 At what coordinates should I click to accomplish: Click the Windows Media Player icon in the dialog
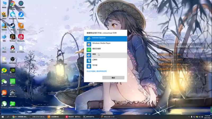tap(89, 44)
